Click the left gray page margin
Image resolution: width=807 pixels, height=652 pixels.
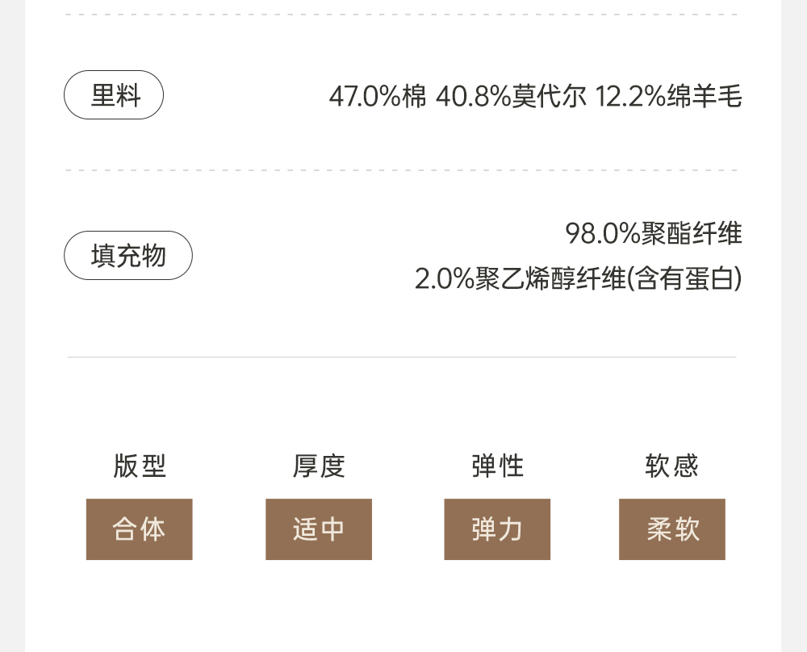pos(12,323)
